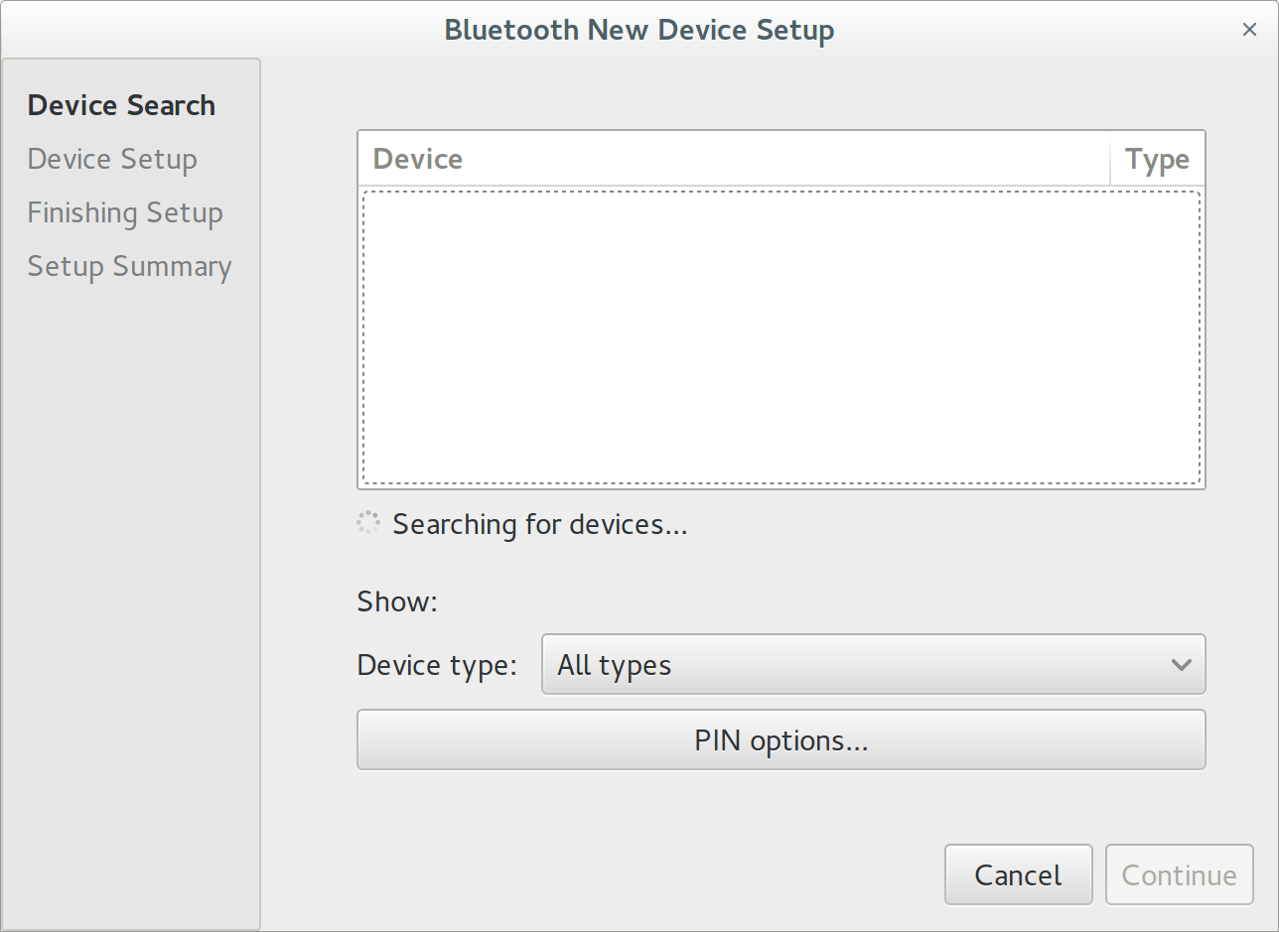Select the Device Search step
This screenshot has width=1279, height=932.
(121, 105)
